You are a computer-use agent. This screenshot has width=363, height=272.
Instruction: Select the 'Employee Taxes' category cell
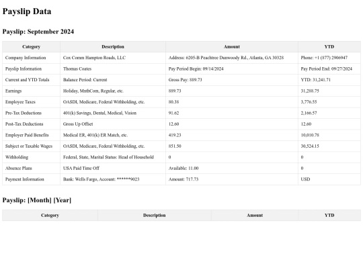(31, 102)
